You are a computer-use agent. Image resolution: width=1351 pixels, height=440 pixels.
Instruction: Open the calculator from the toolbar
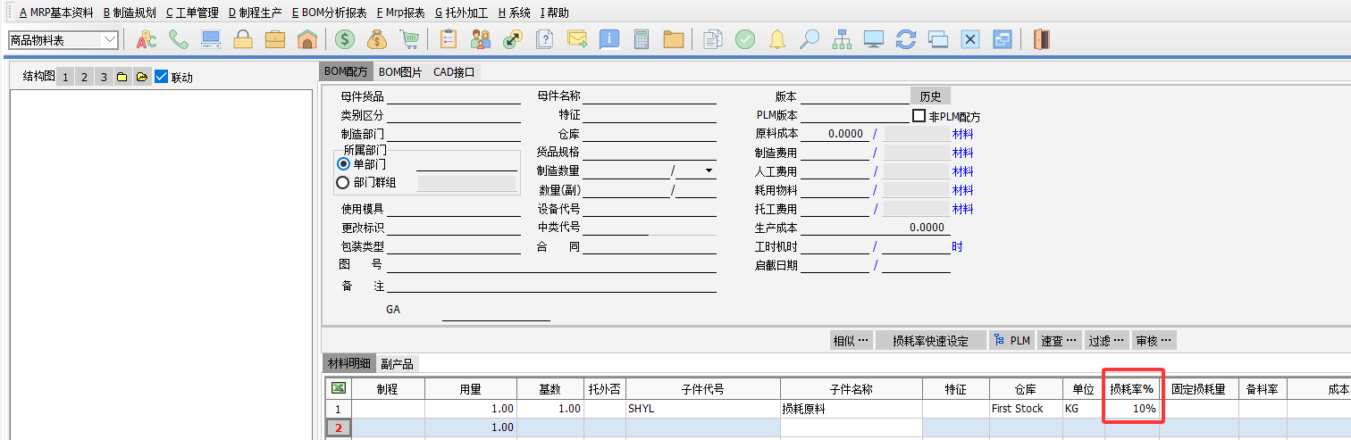click(x=641, y=39)
